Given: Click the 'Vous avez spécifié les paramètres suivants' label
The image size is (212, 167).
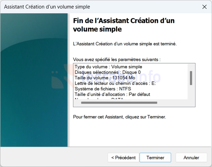Looking at the screenshot, I should (117, 59).
